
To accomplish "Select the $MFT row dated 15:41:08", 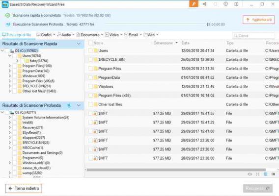I will [182, 131].
